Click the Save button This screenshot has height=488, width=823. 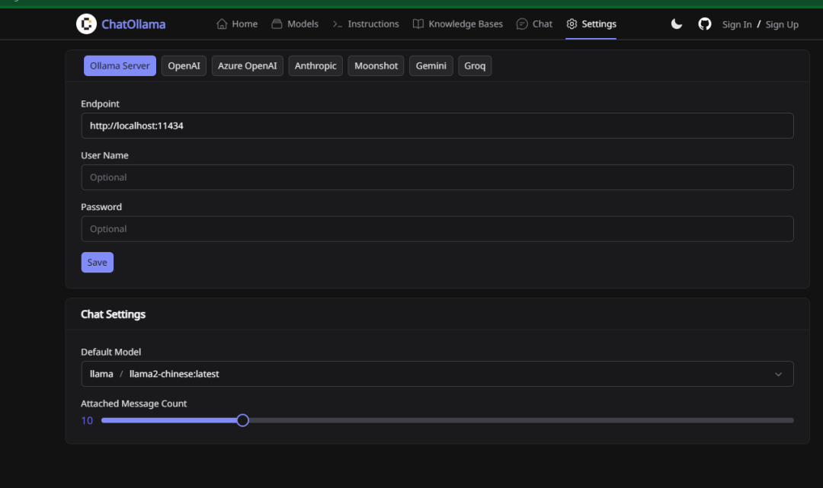(x=97, y=263)
